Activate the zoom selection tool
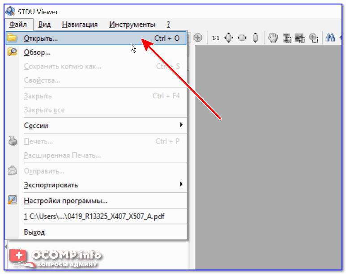This screenshot has height=274, width=346. click(x=313, y=38)
